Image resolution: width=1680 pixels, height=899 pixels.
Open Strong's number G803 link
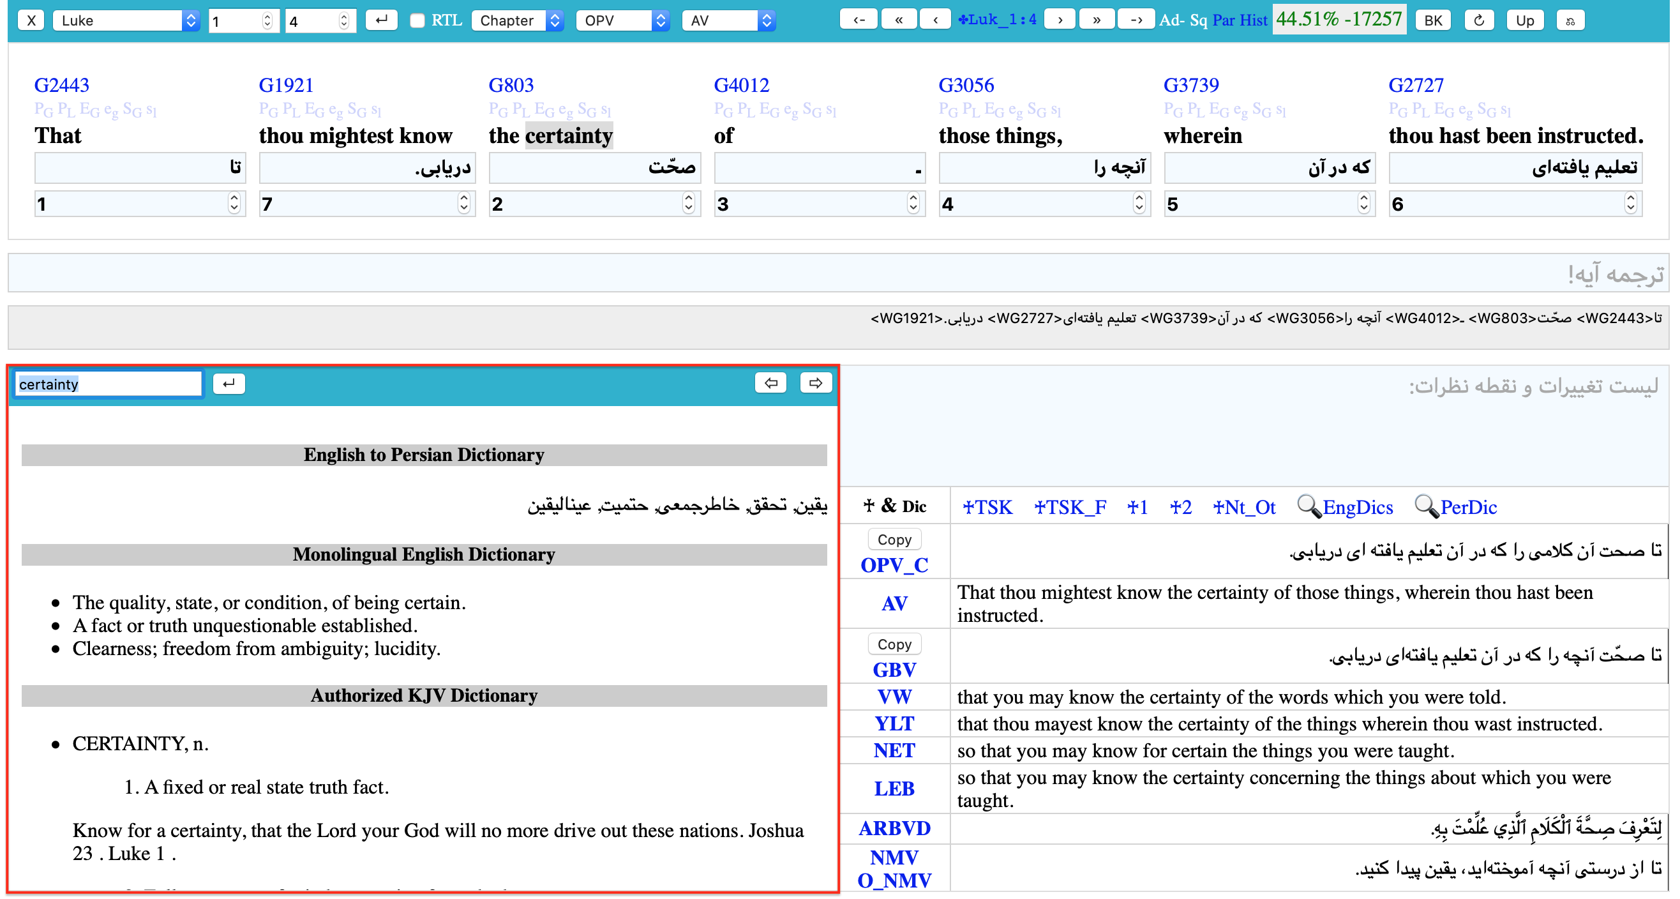pos(511,86)
